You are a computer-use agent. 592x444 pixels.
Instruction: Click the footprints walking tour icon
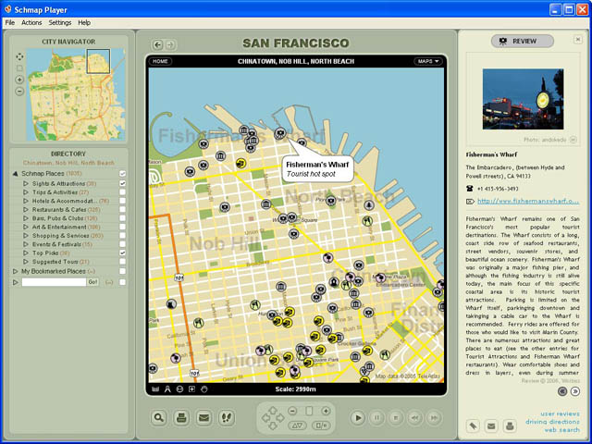[226, 418]
